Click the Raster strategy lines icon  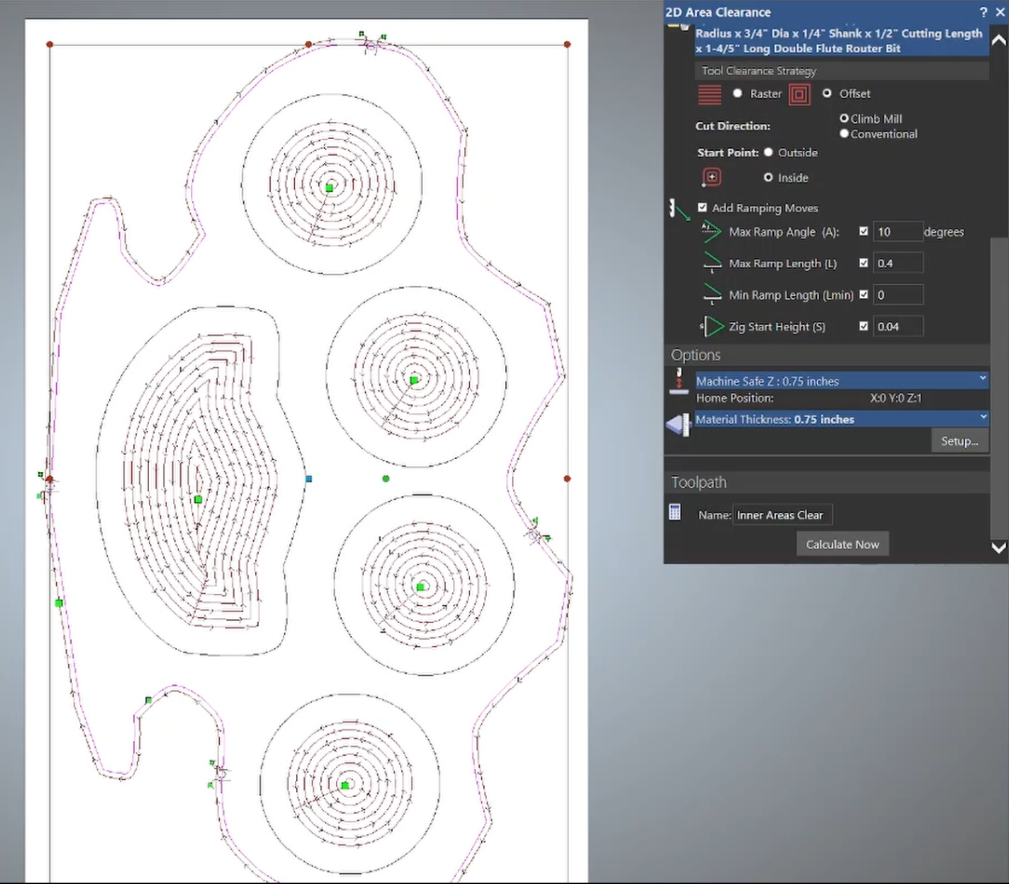click(710, 94)
